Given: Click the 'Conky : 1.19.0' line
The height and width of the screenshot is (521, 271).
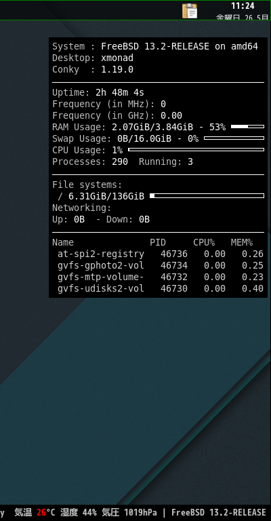Looking at the screenshot, I should point(93,69).
